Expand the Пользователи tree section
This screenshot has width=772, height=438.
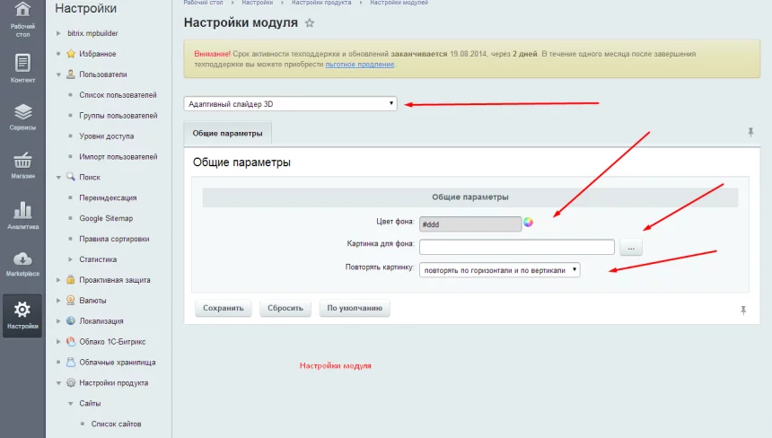click(59, 74)
